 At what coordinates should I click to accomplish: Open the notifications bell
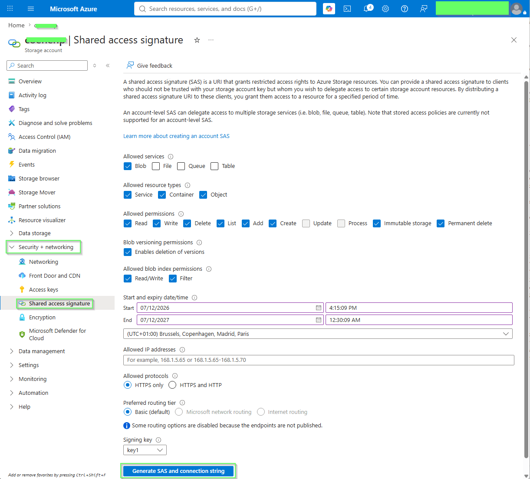(367, 9)
